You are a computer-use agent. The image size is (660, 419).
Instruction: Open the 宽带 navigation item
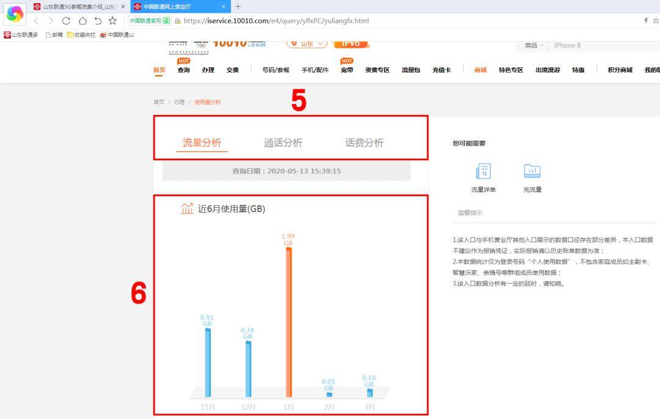pos(347,70)
